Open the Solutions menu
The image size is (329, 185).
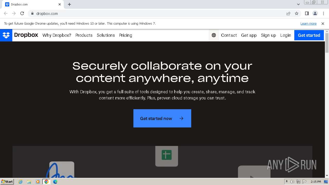(106, 35)
